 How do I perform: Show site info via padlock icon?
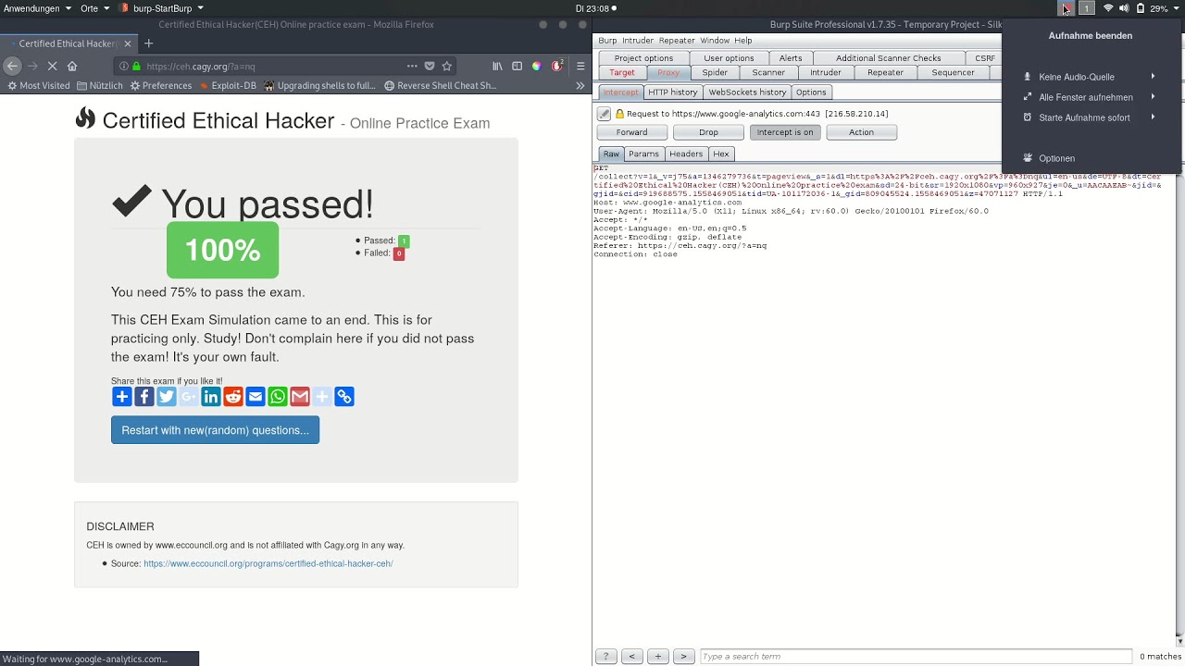(x=137, y=66)
